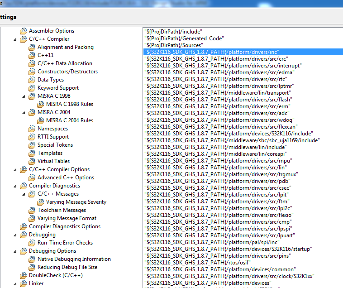The image size is (343, 288).
Task: Select the platform/drivers/src/wdog include path
Action: coord(219,120)
